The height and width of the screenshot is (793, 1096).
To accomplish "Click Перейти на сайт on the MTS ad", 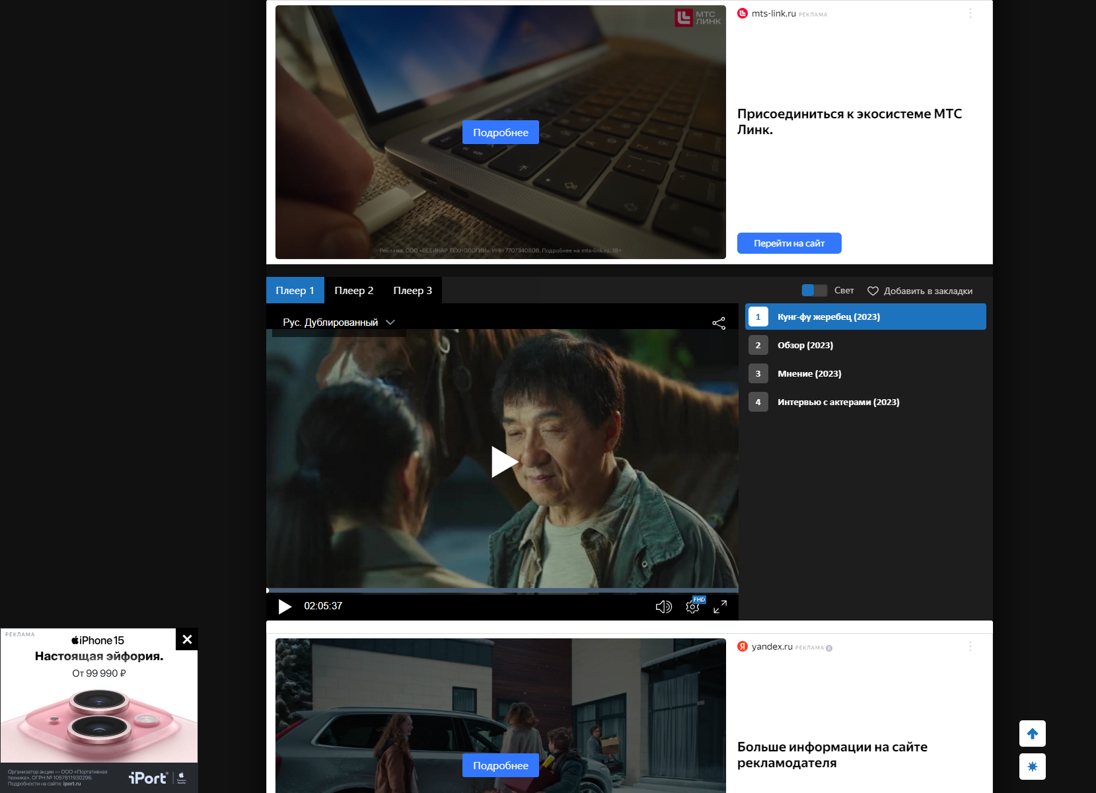I will click(x=789, y=243).
